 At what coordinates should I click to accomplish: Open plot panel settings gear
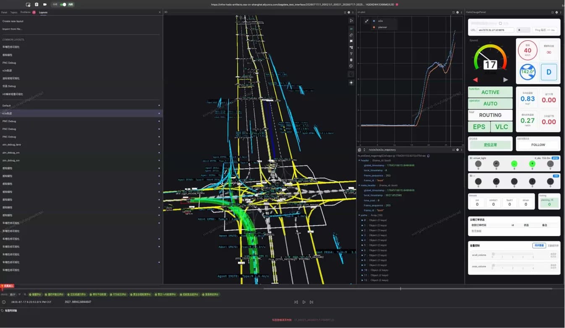coord(458,12)
